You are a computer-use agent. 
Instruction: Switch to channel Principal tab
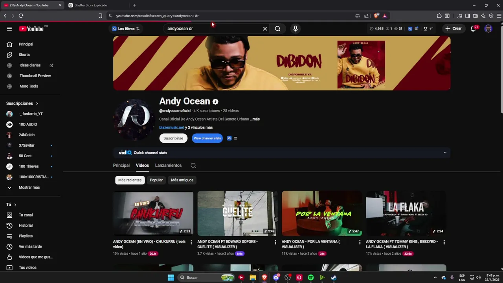pyautogui.click(x=121, y=165)
